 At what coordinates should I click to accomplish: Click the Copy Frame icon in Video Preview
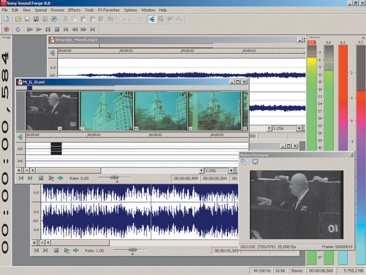coord(243,162)
